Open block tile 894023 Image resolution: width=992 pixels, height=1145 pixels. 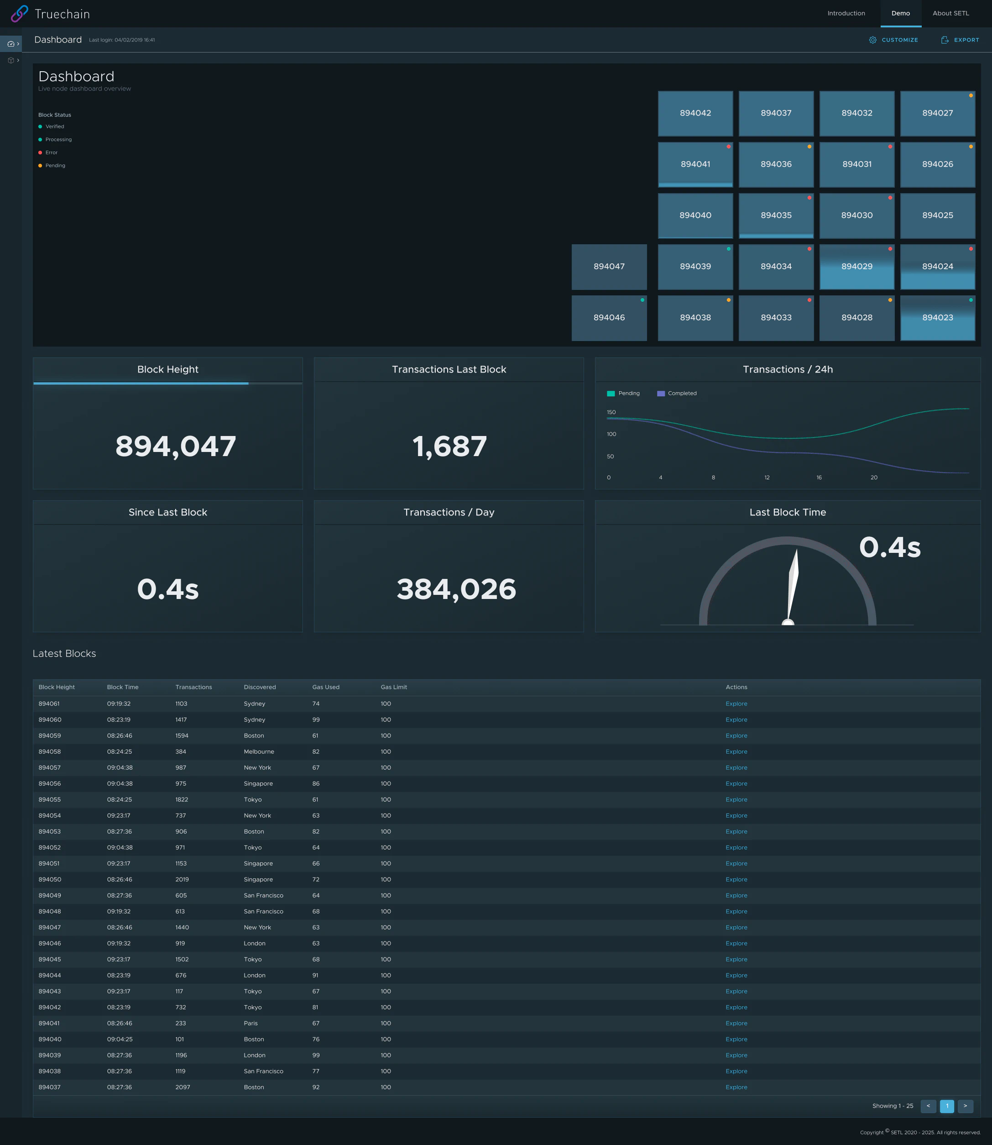[937, 317]
